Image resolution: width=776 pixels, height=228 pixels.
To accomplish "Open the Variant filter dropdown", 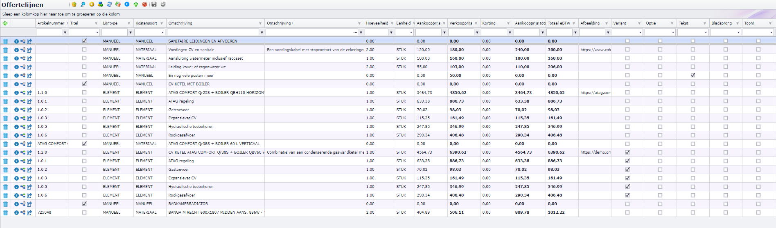I will [x=640, y=32].
